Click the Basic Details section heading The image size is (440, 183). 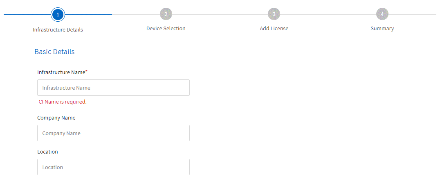(x=54, y=52)
